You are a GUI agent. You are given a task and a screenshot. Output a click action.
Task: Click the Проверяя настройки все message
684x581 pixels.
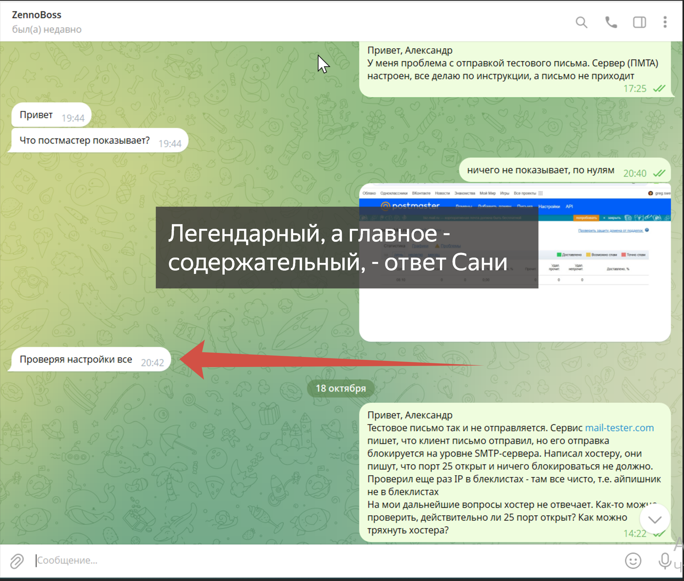(76, 360)
